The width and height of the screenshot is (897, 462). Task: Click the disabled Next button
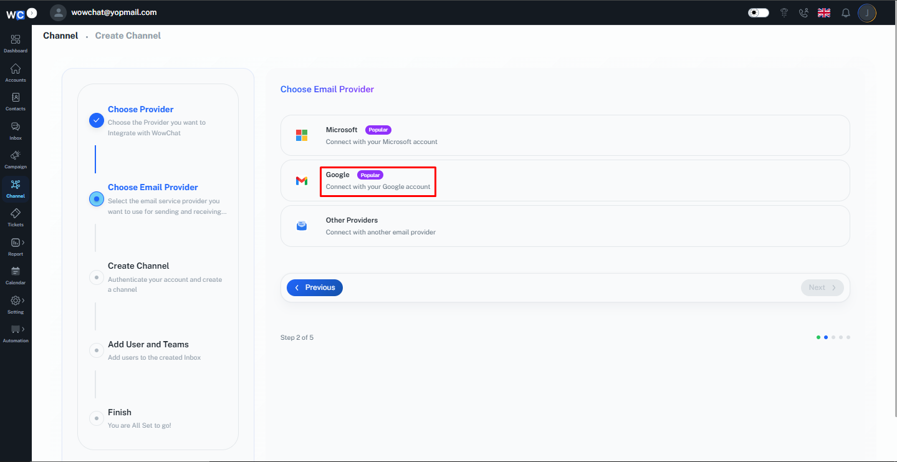(822, 287)
